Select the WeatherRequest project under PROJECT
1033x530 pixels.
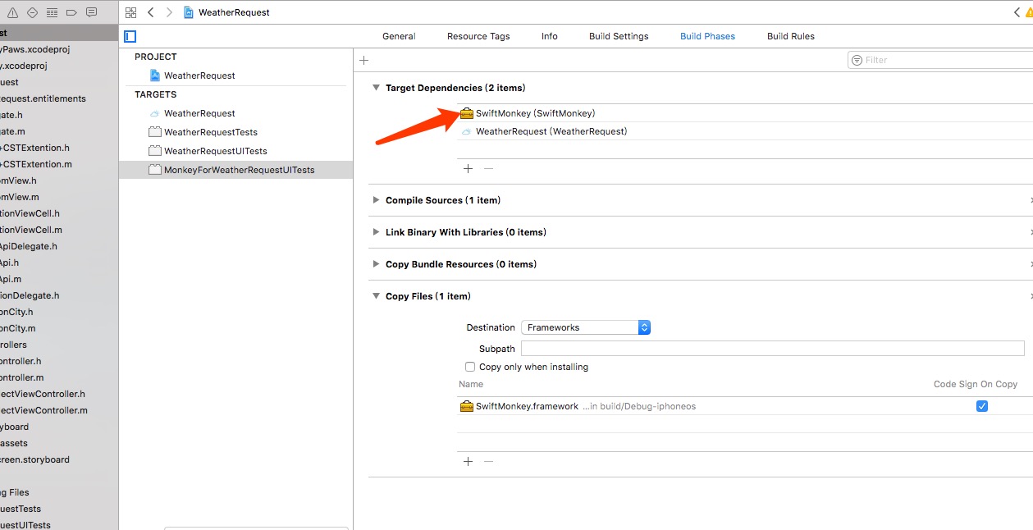199,75
